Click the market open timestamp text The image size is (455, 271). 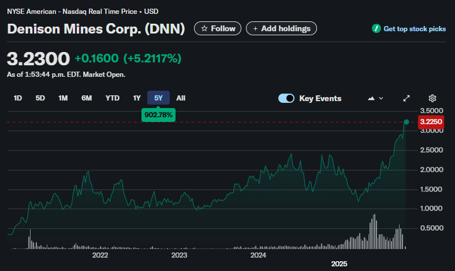coord(66,75)
